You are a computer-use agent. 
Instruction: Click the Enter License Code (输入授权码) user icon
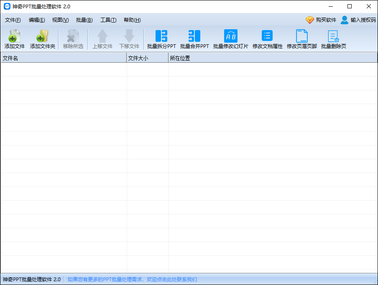345,20
